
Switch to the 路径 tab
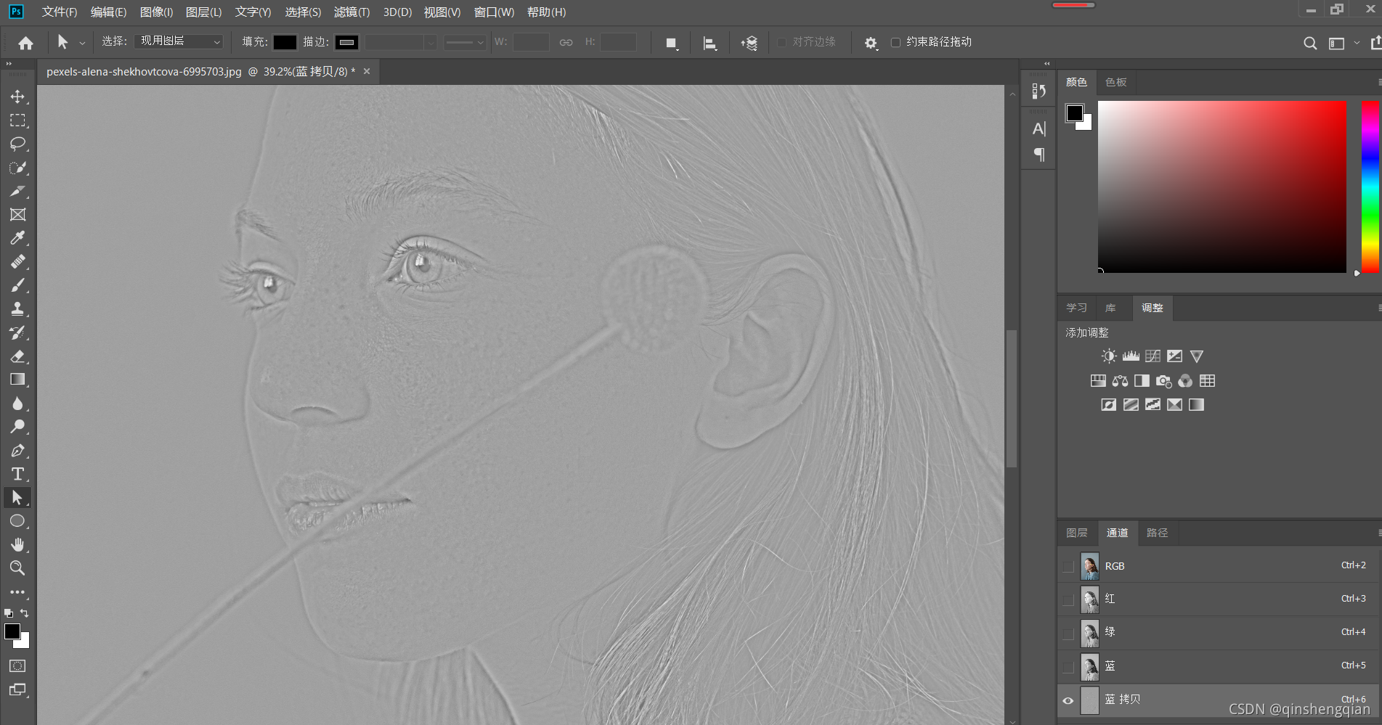pyautogui.click(x=1157, y=533)
